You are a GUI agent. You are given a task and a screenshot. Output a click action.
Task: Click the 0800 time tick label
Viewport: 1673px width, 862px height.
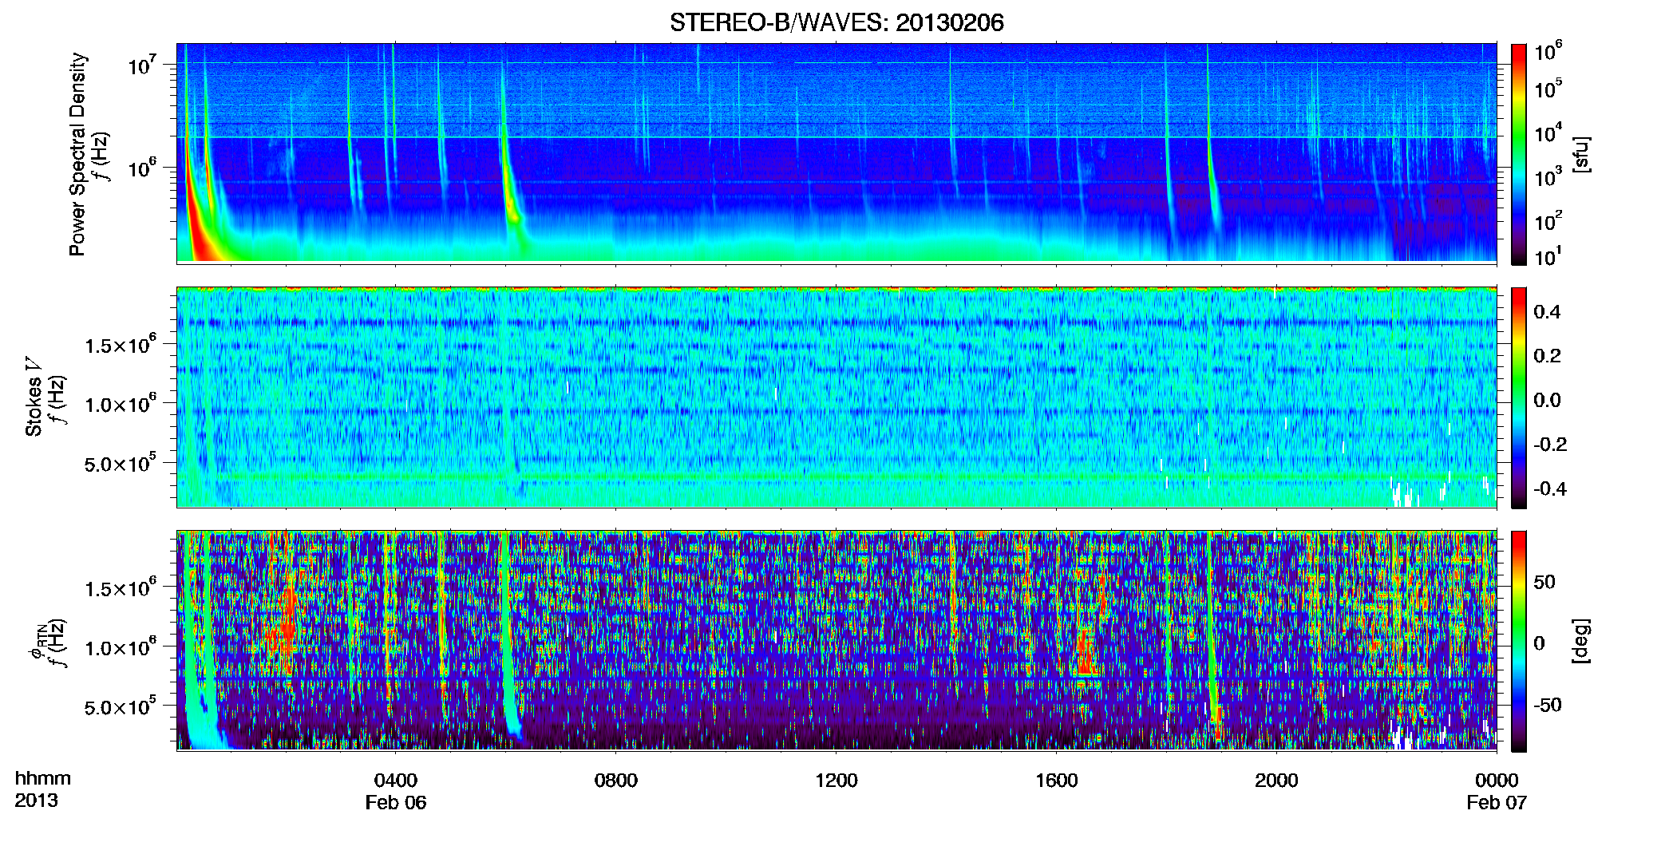pos(616,781)
